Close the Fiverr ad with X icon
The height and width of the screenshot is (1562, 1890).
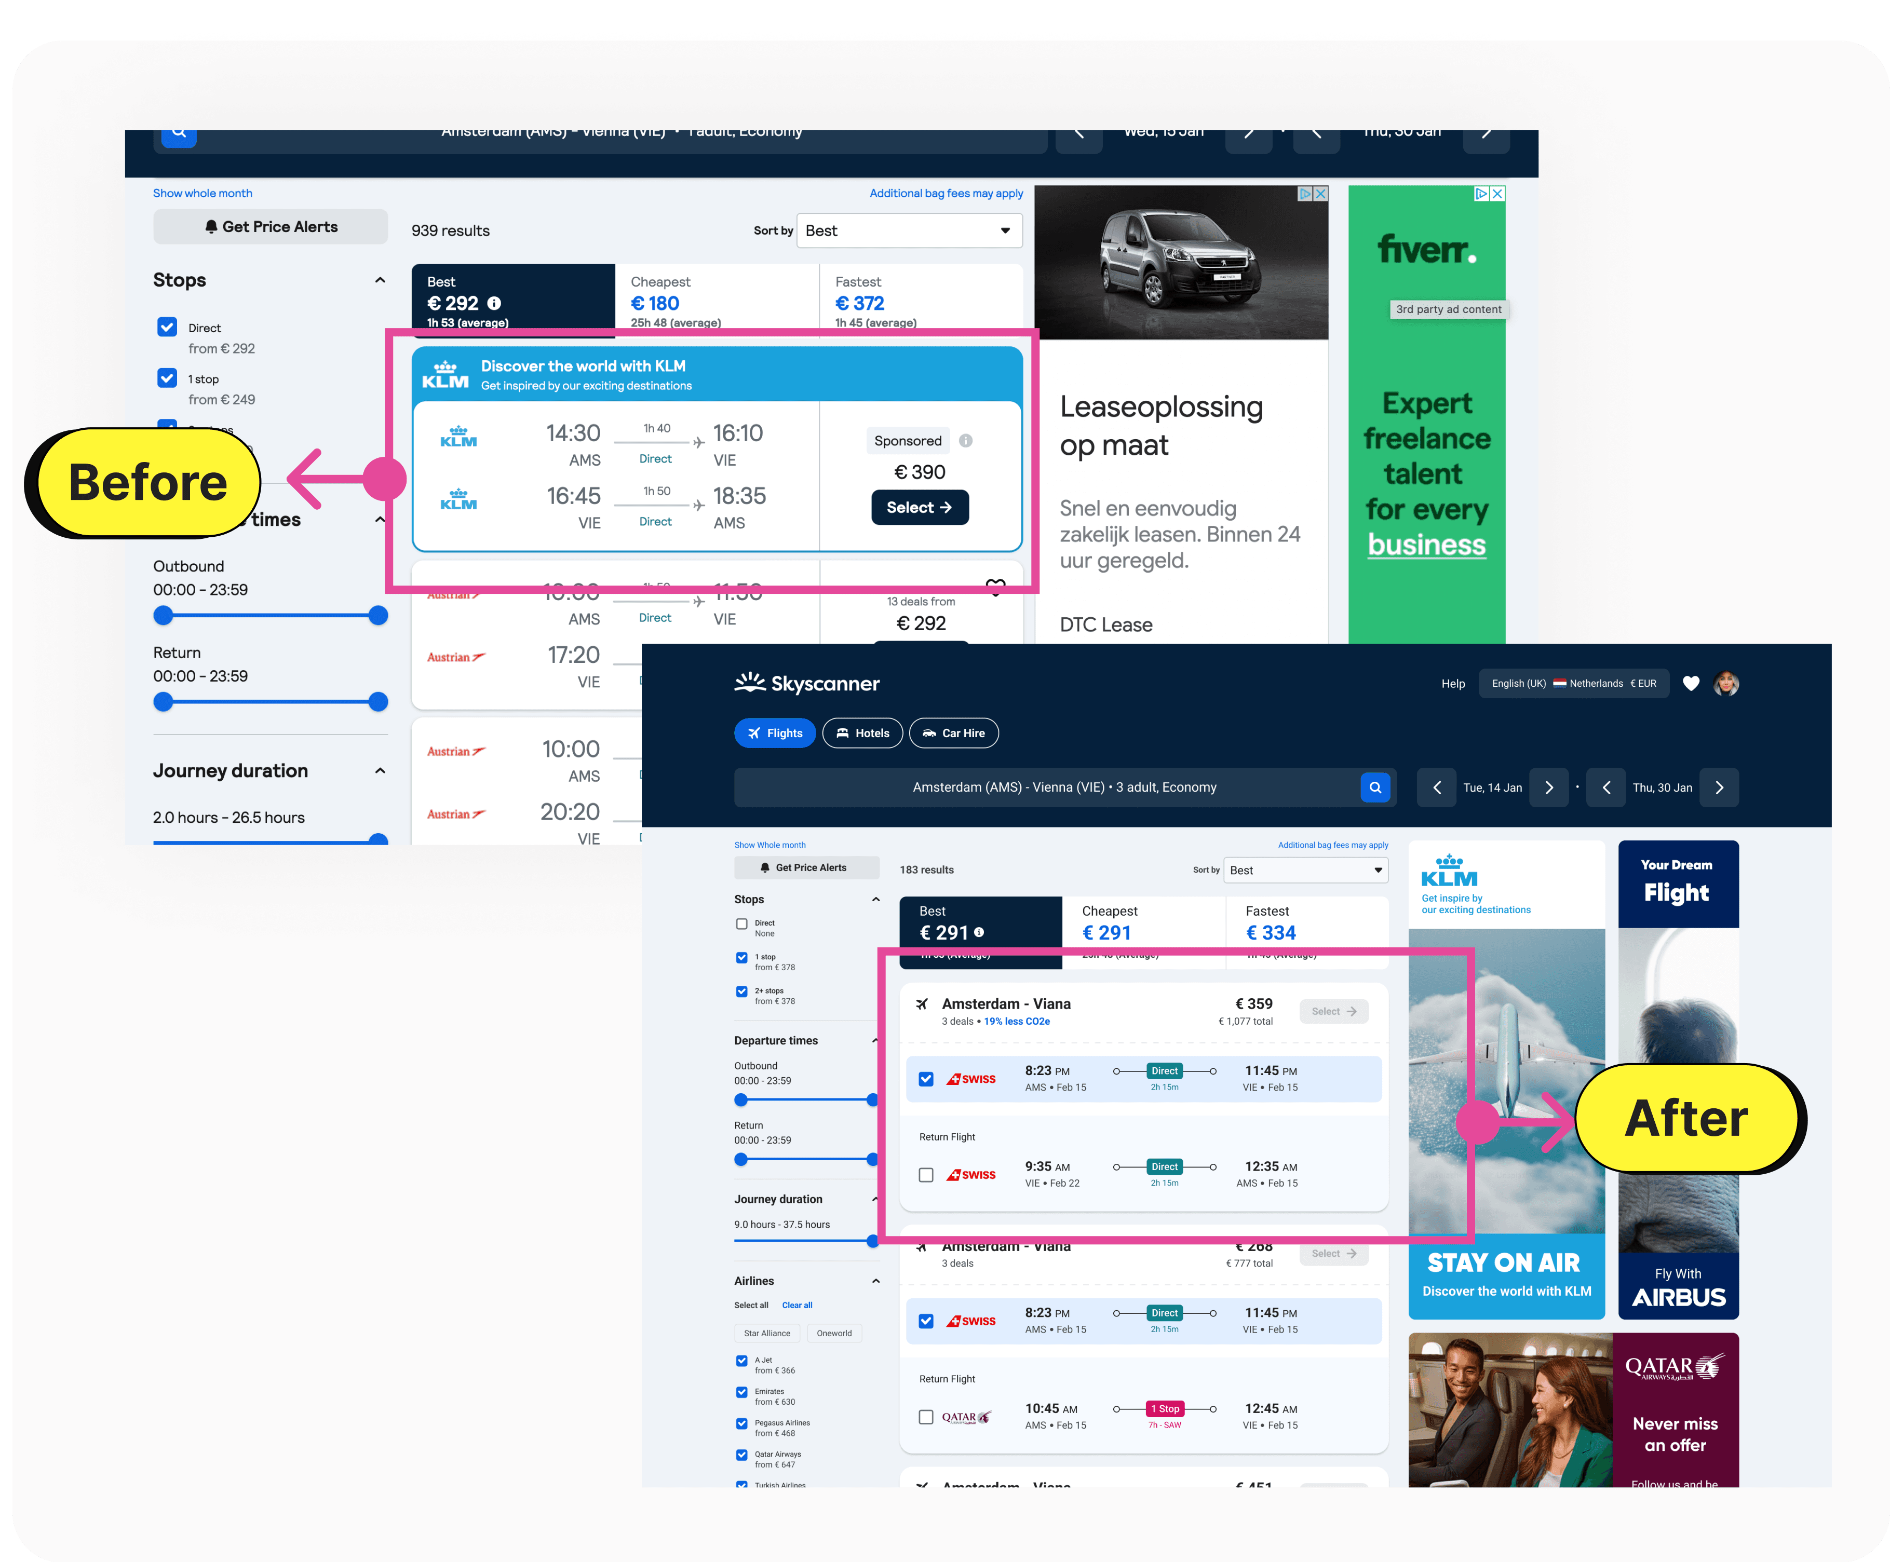tap(1497, 194)
